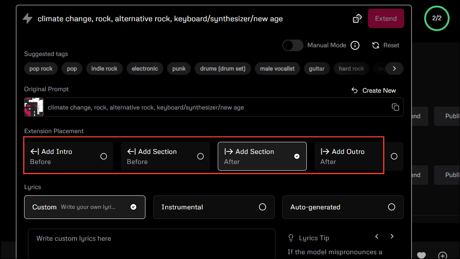Toggle the Manual Mode switch
Screen dimensions: 460x259
(292, 45)
